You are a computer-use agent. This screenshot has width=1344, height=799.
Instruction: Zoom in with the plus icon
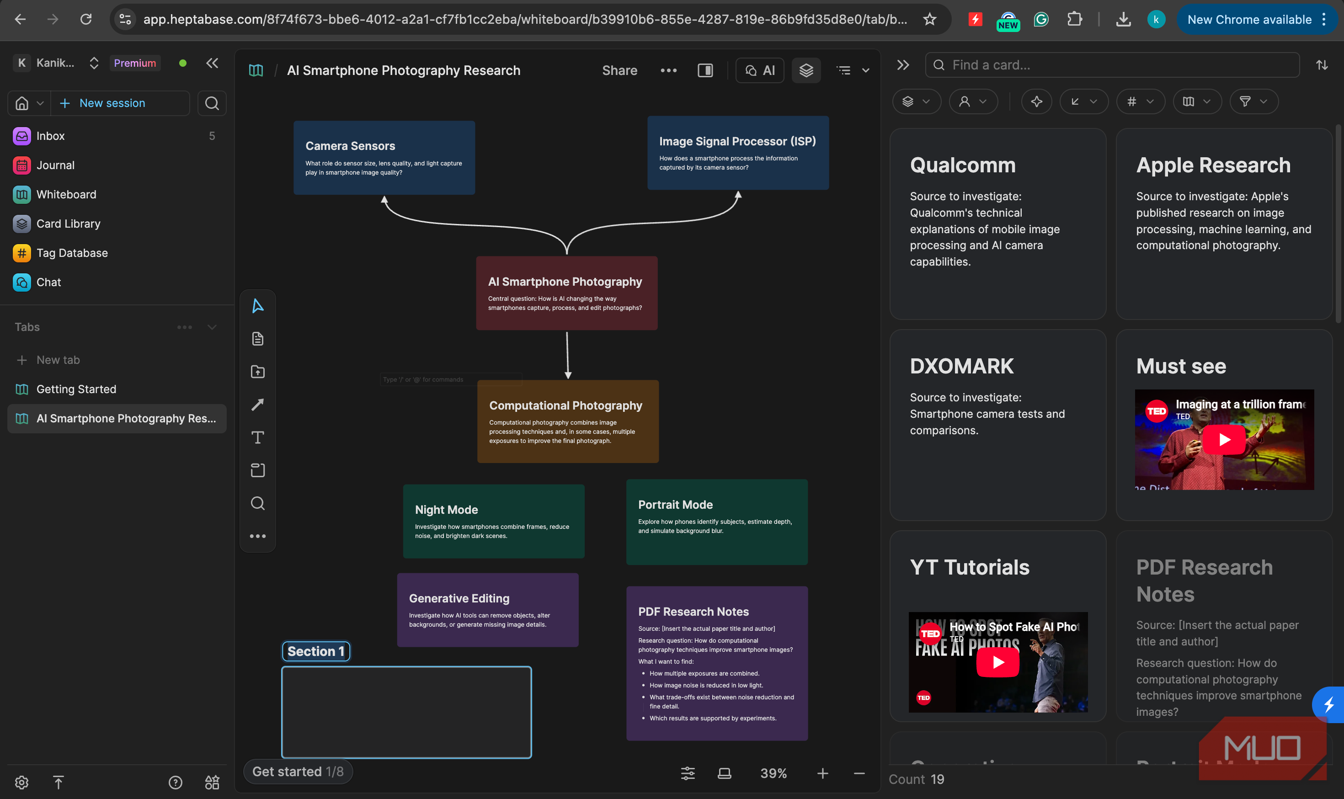(822, 774)
